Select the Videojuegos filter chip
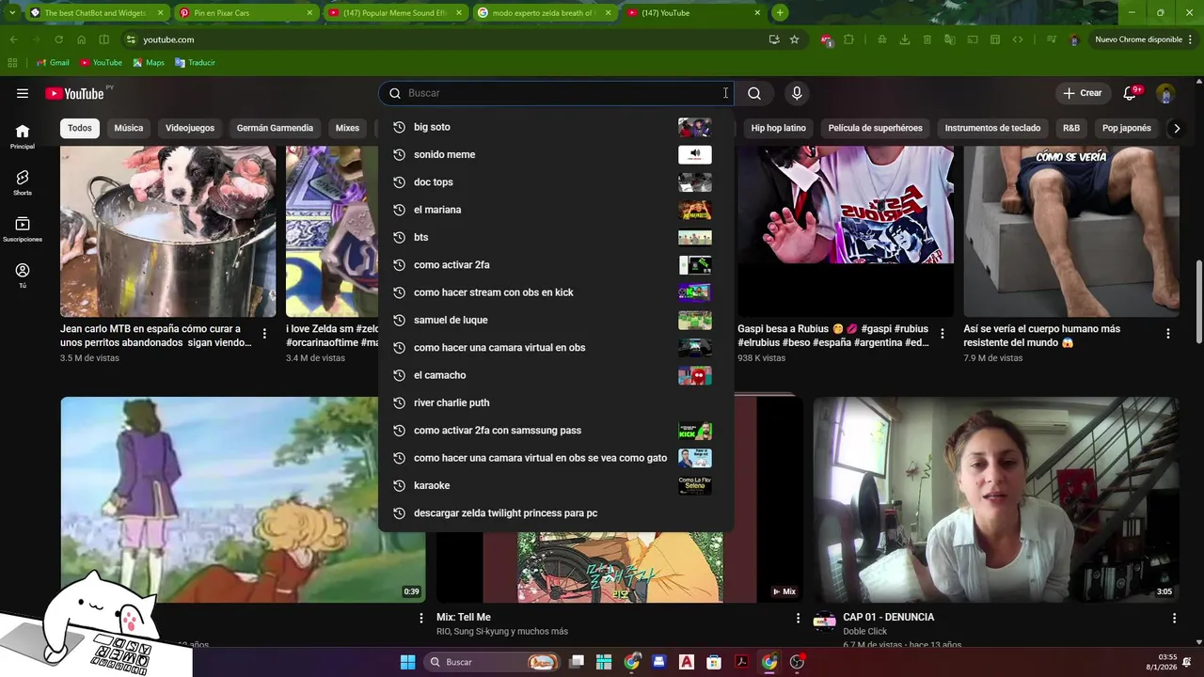This screenshot has width=1204, height=677. point(190,128)
